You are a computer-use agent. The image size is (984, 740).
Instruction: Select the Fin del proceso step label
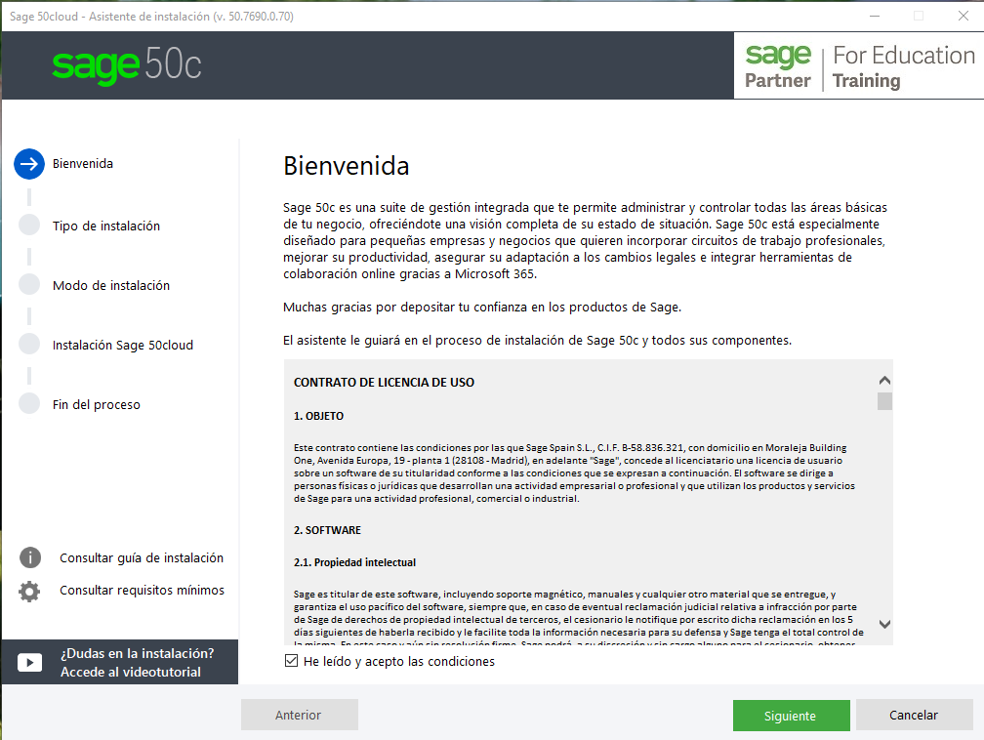[97, 405]
